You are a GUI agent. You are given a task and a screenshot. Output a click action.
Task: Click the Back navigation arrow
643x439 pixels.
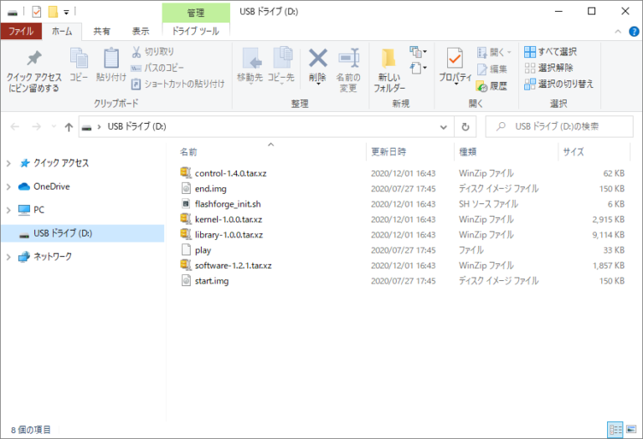[x=15, y=126]
